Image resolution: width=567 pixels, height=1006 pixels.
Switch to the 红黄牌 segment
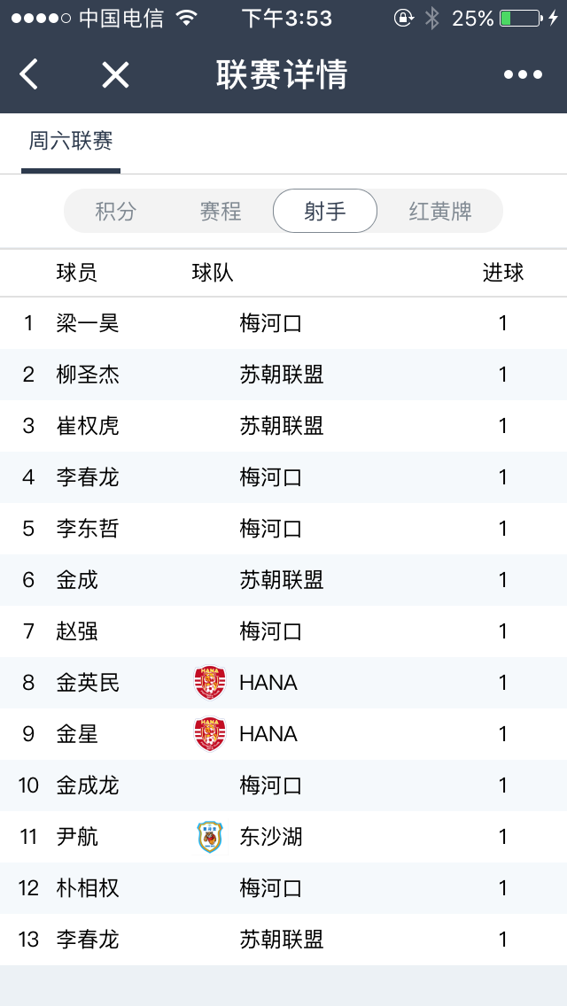tap(440, 212)
